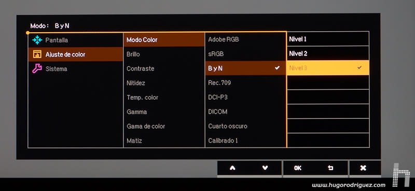
Task: Click the back return arrow button
Action: [330, 168]
